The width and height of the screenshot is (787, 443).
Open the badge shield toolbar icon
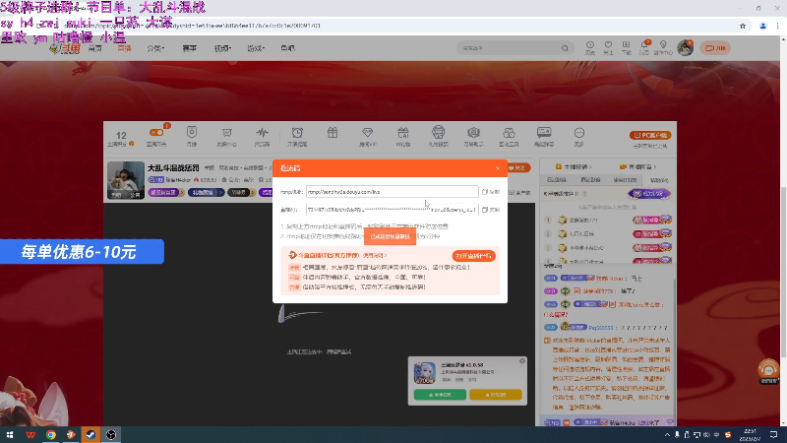click(191, 136)
